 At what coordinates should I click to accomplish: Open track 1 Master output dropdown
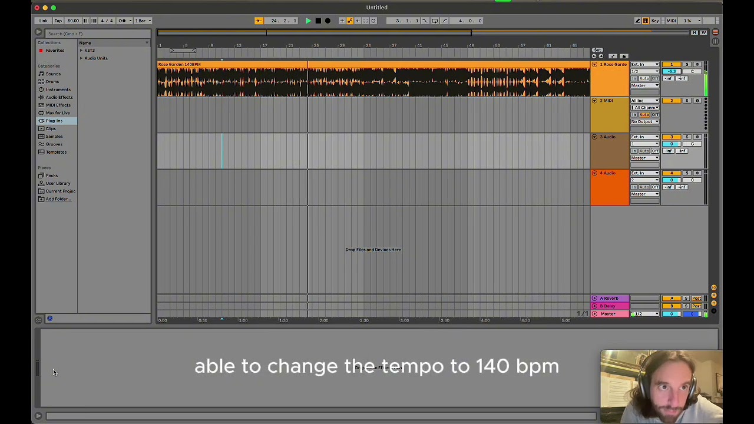pos(644,85)
